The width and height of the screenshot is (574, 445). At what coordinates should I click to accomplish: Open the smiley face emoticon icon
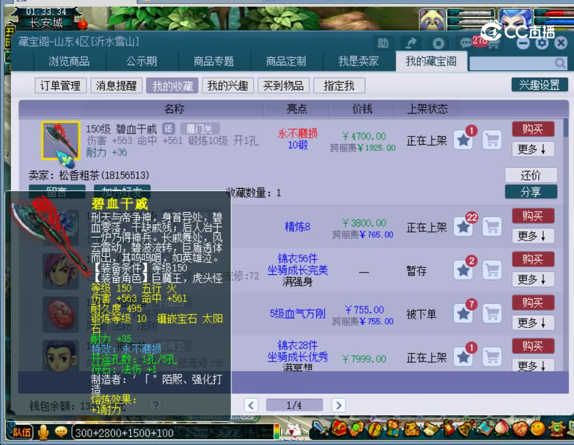click(538, 428)
